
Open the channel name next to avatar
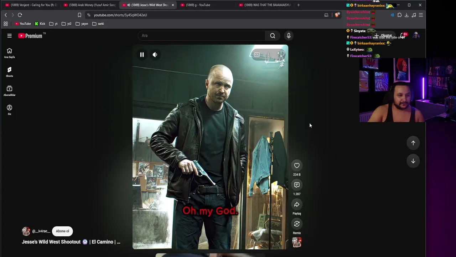pos(41,231)
